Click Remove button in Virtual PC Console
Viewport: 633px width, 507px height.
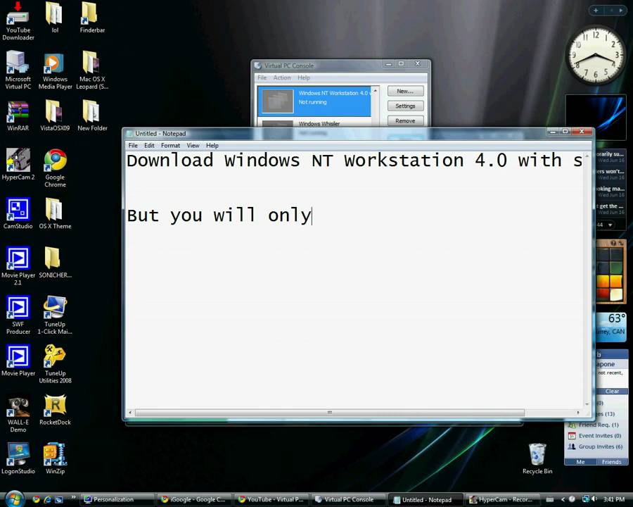(x=405, y=121)
